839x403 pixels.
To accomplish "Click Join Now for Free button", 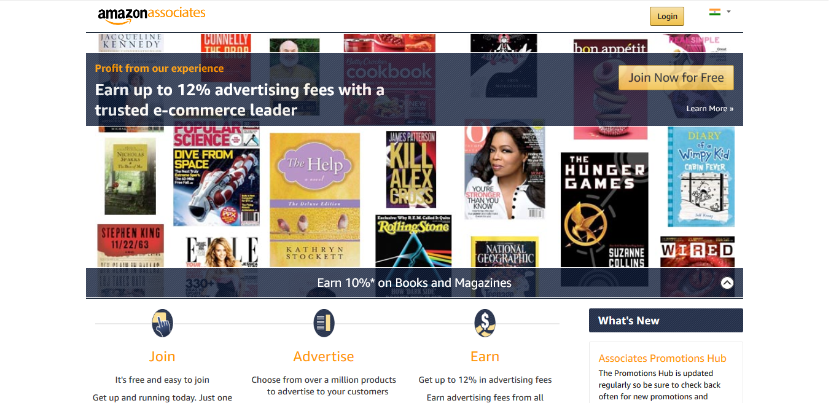I will (x=676, y=77).
